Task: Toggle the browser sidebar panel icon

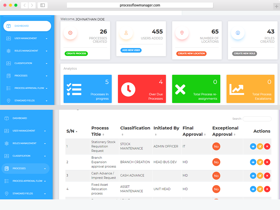Action: tap(43, 5)
